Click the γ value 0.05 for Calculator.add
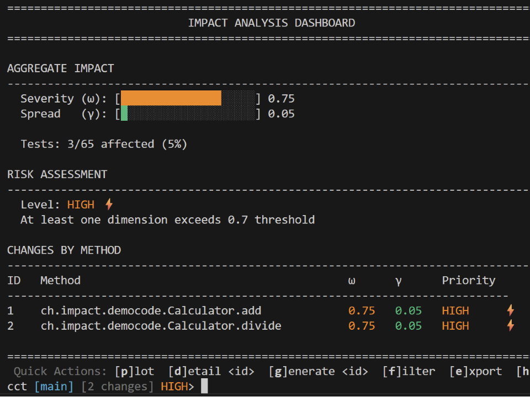 pos(409,310)
